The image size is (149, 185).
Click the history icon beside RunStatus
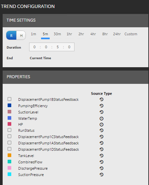point(101,130)
